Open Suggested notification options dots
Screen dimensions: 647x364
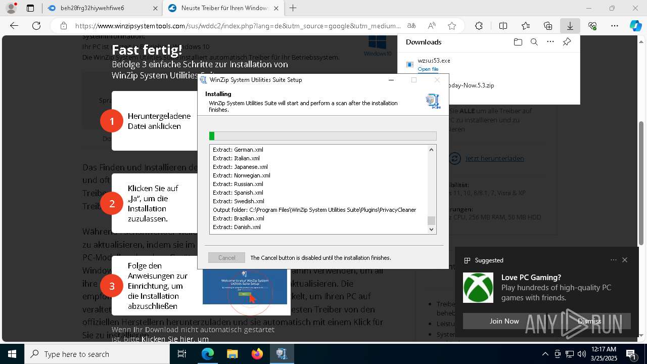[614, 260]
